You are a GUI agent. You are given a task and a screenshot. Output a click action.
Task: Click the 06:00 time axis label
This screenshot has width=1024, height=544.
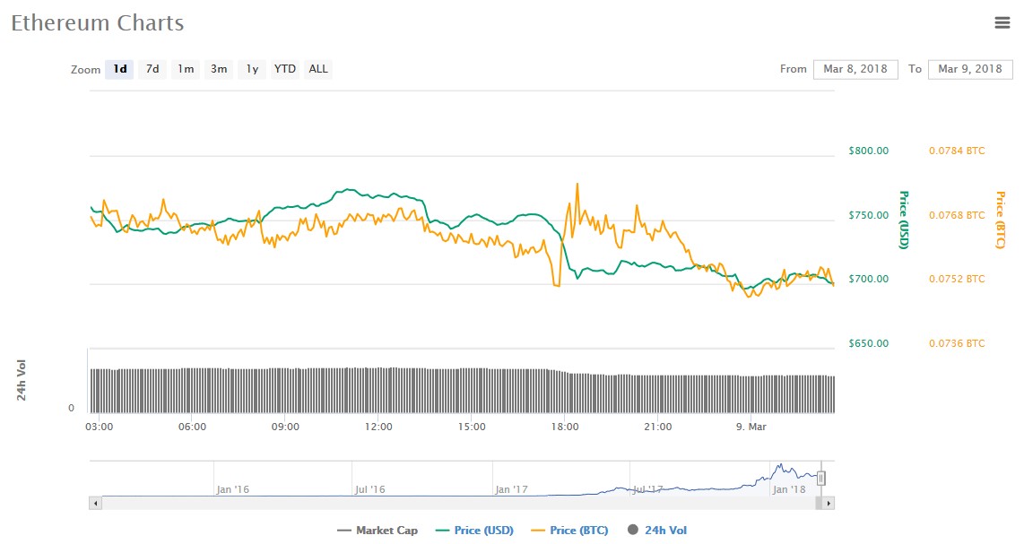click(x=192, y=427)
